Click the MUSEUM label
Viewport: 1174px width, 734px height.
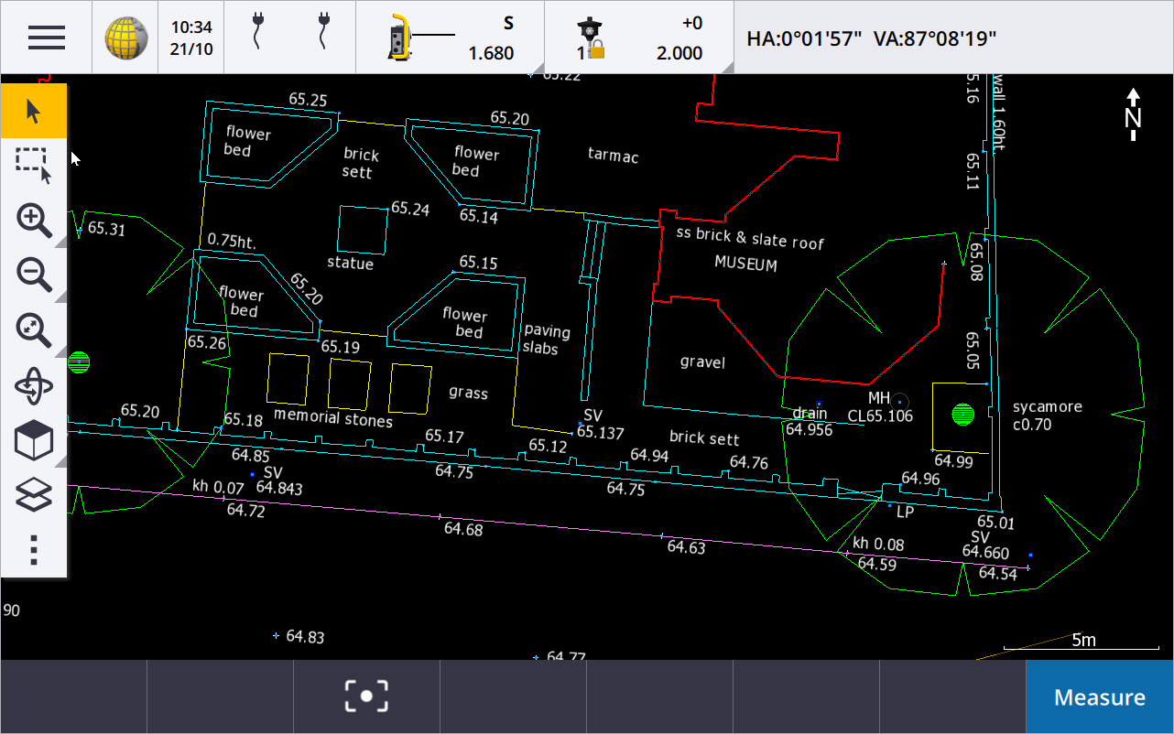[x=746, y=264]
